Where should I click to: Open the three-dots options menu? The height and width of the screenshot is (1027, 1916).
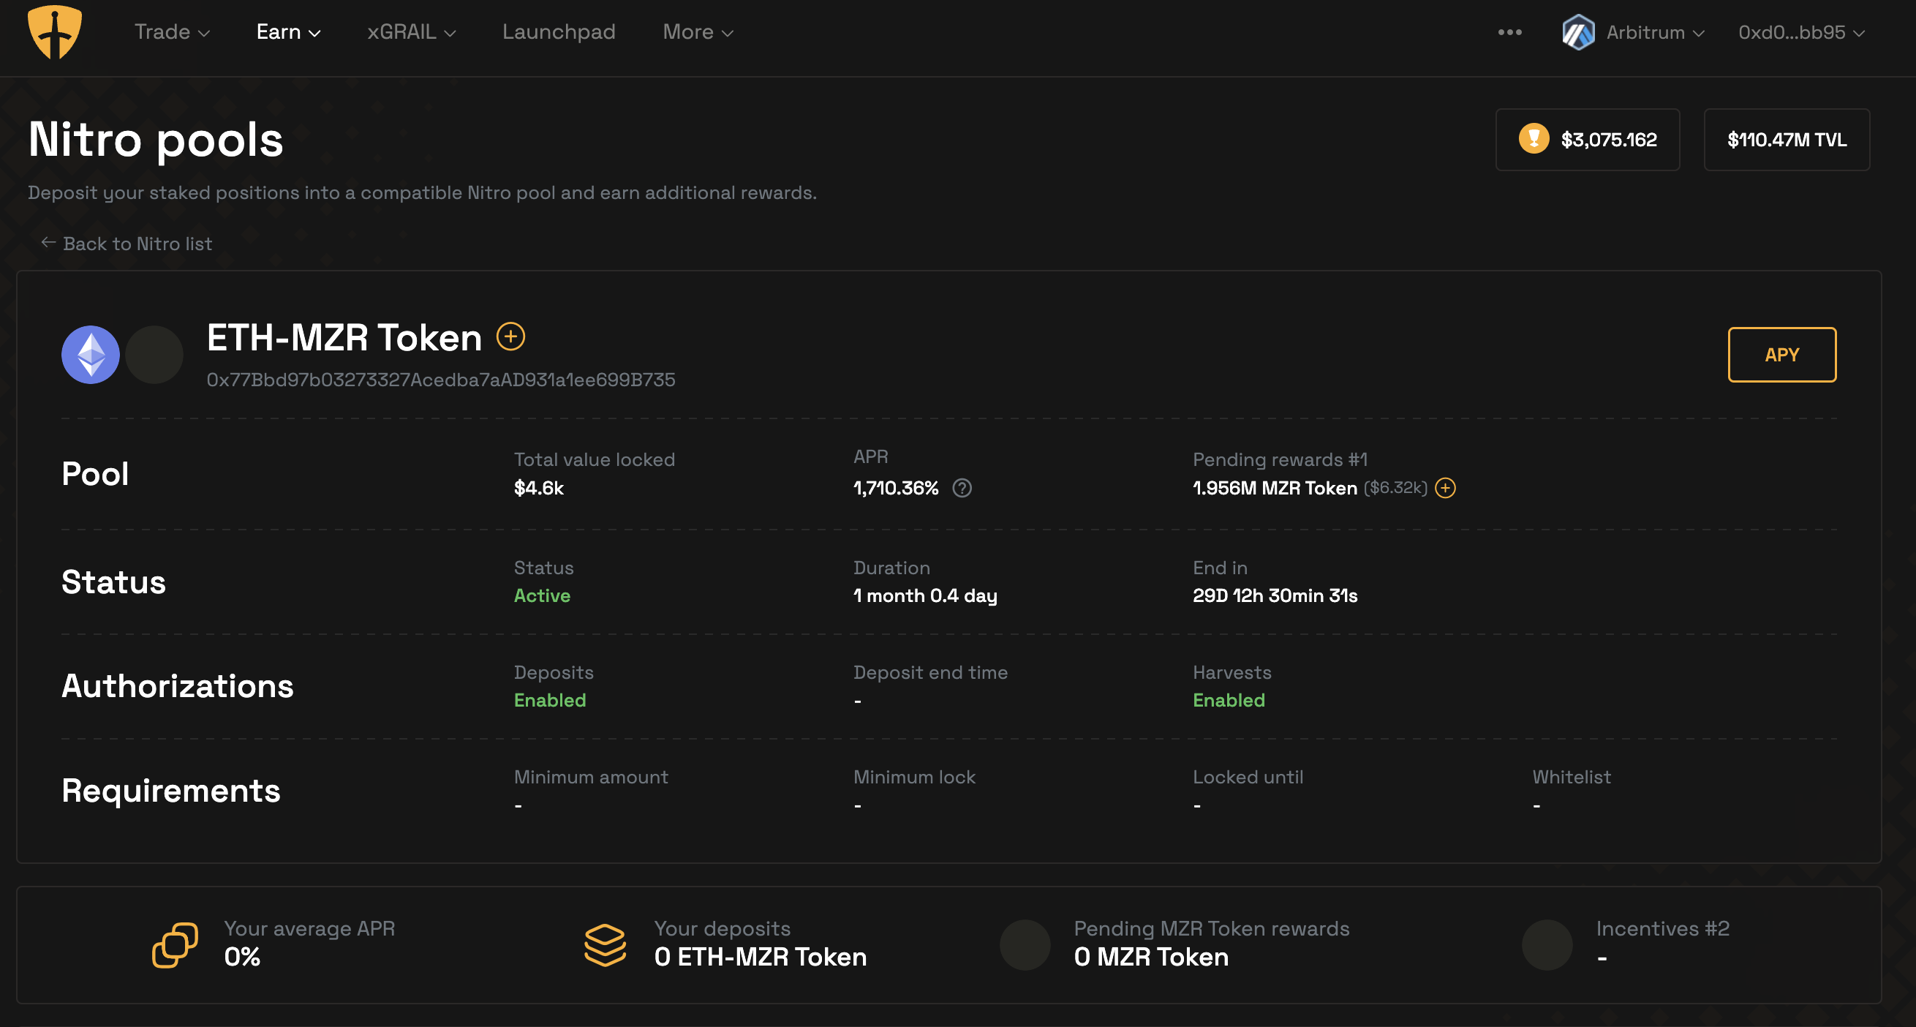pos(1509,32)
